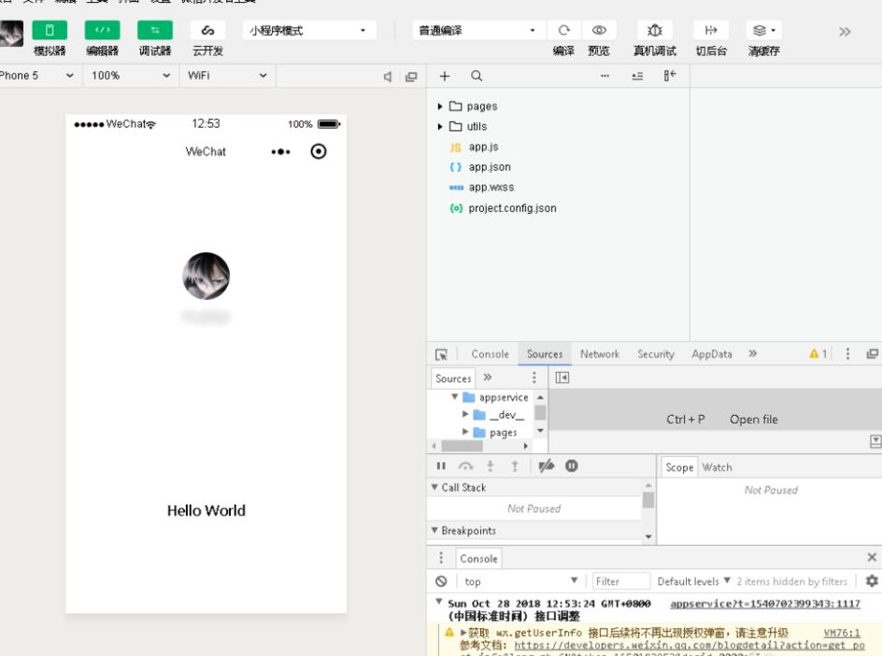The image size is (882, 656).
Task: Open the 普通编译 compile mode dropdown
Action: point(477,31)
